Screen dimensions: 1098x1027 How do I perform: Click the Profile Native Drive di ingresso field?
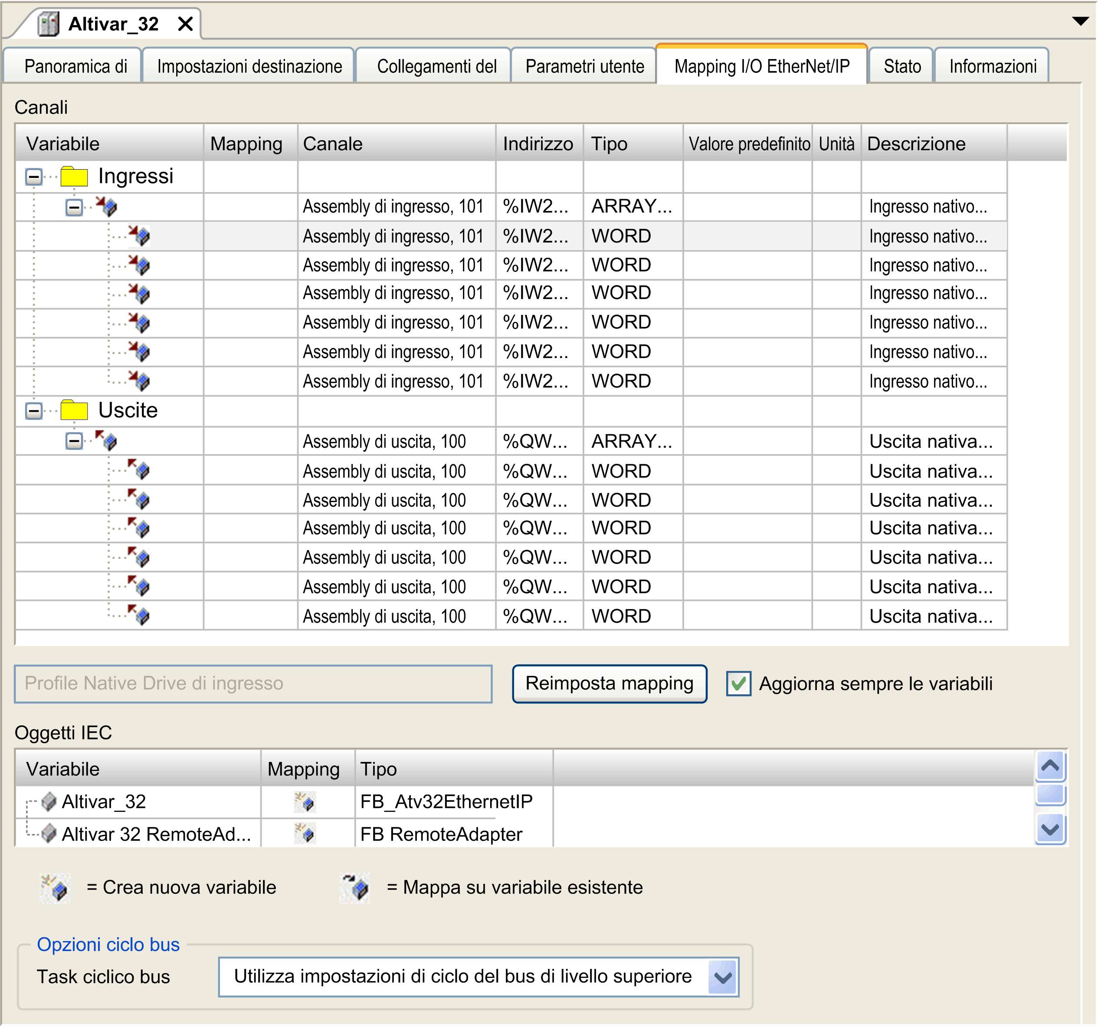click(x=253, y=684)
